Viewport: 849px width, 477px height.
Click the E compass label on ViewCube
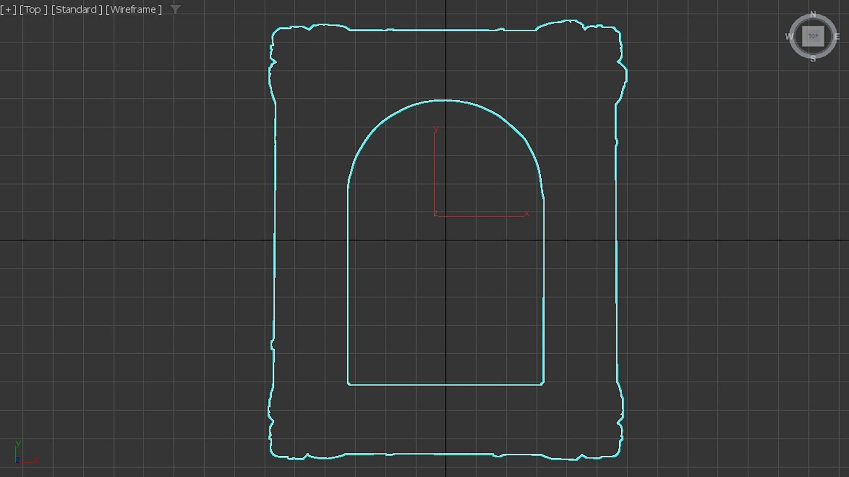[837, 37]
